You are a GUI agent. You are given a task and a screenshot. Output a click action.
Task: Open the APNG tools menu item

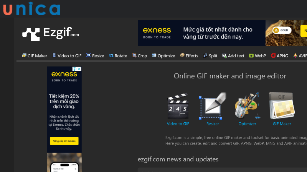[279, 56]
